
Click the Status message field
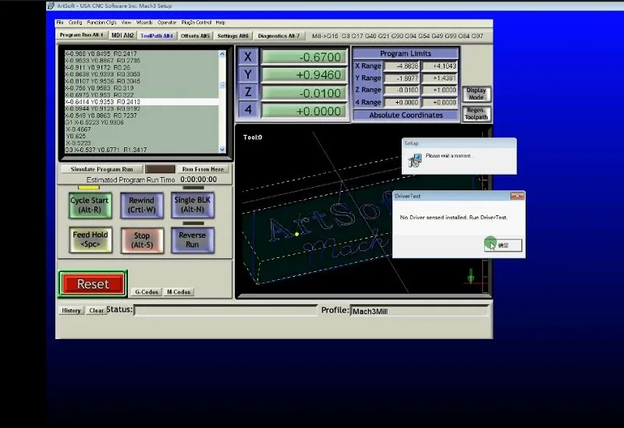coord(225,310)
